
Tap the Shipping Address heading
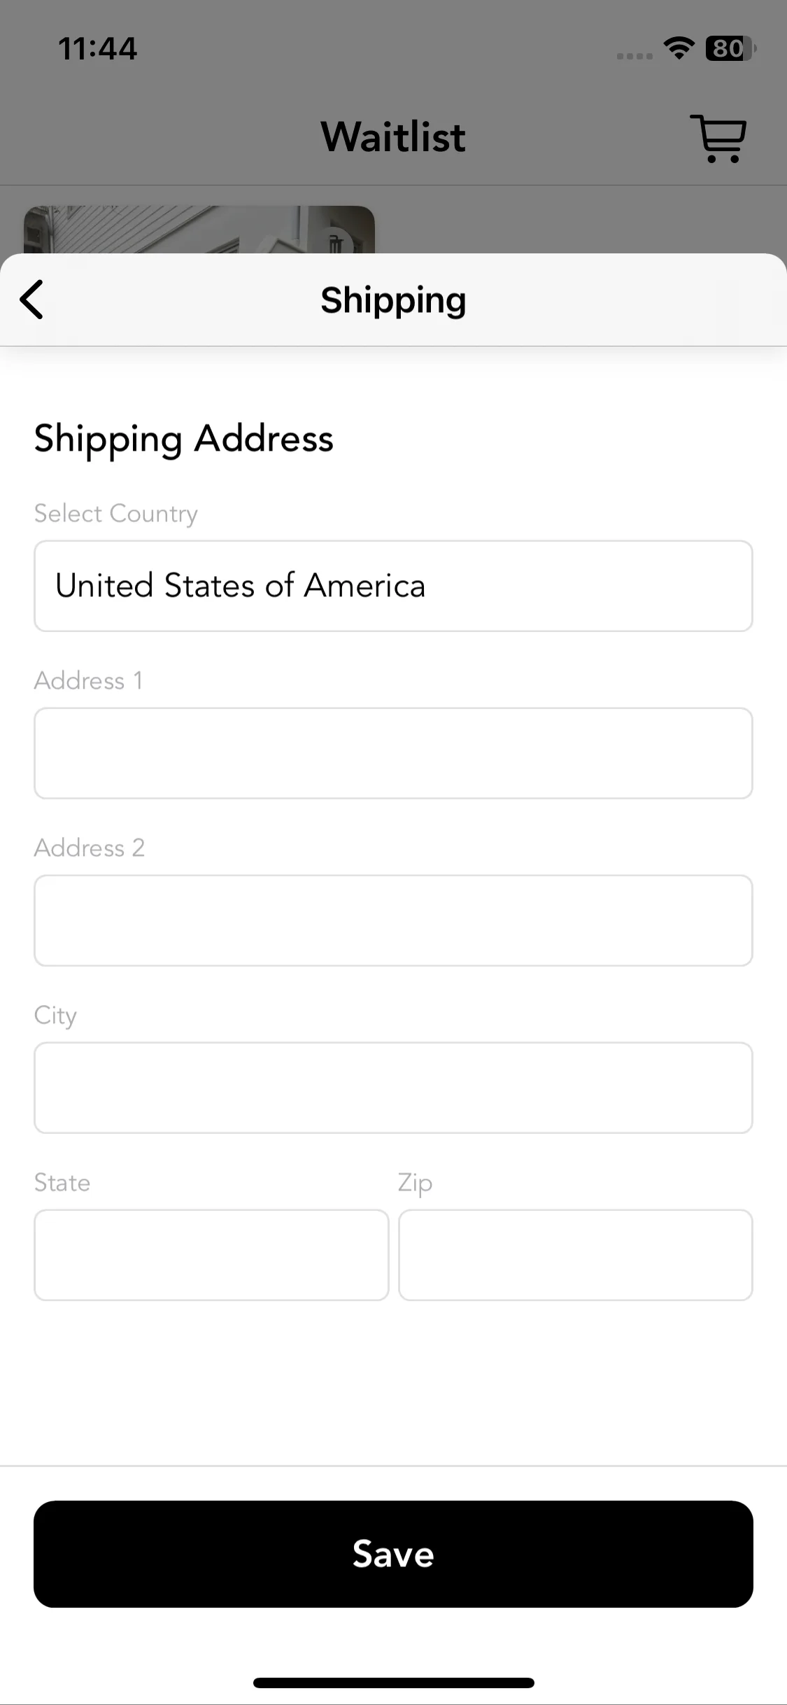tap(184, 440)
